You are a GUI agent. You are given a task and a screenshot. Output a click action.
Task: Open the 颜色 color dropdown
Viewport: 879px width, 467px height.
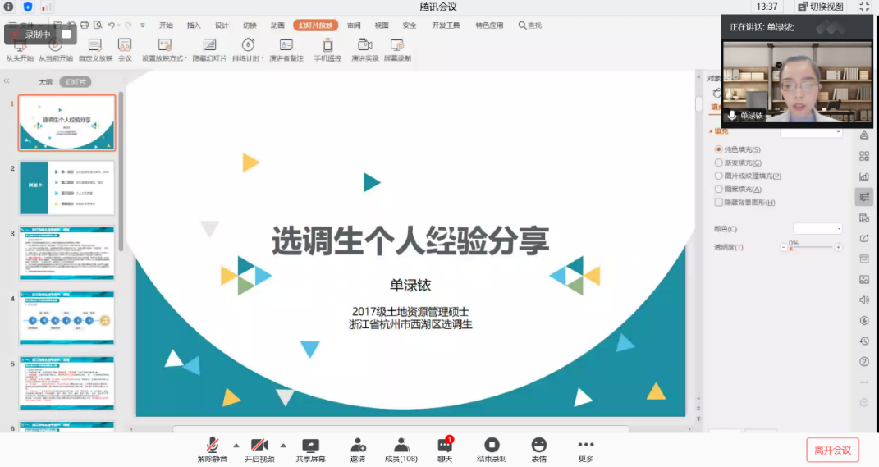(817, 228)
